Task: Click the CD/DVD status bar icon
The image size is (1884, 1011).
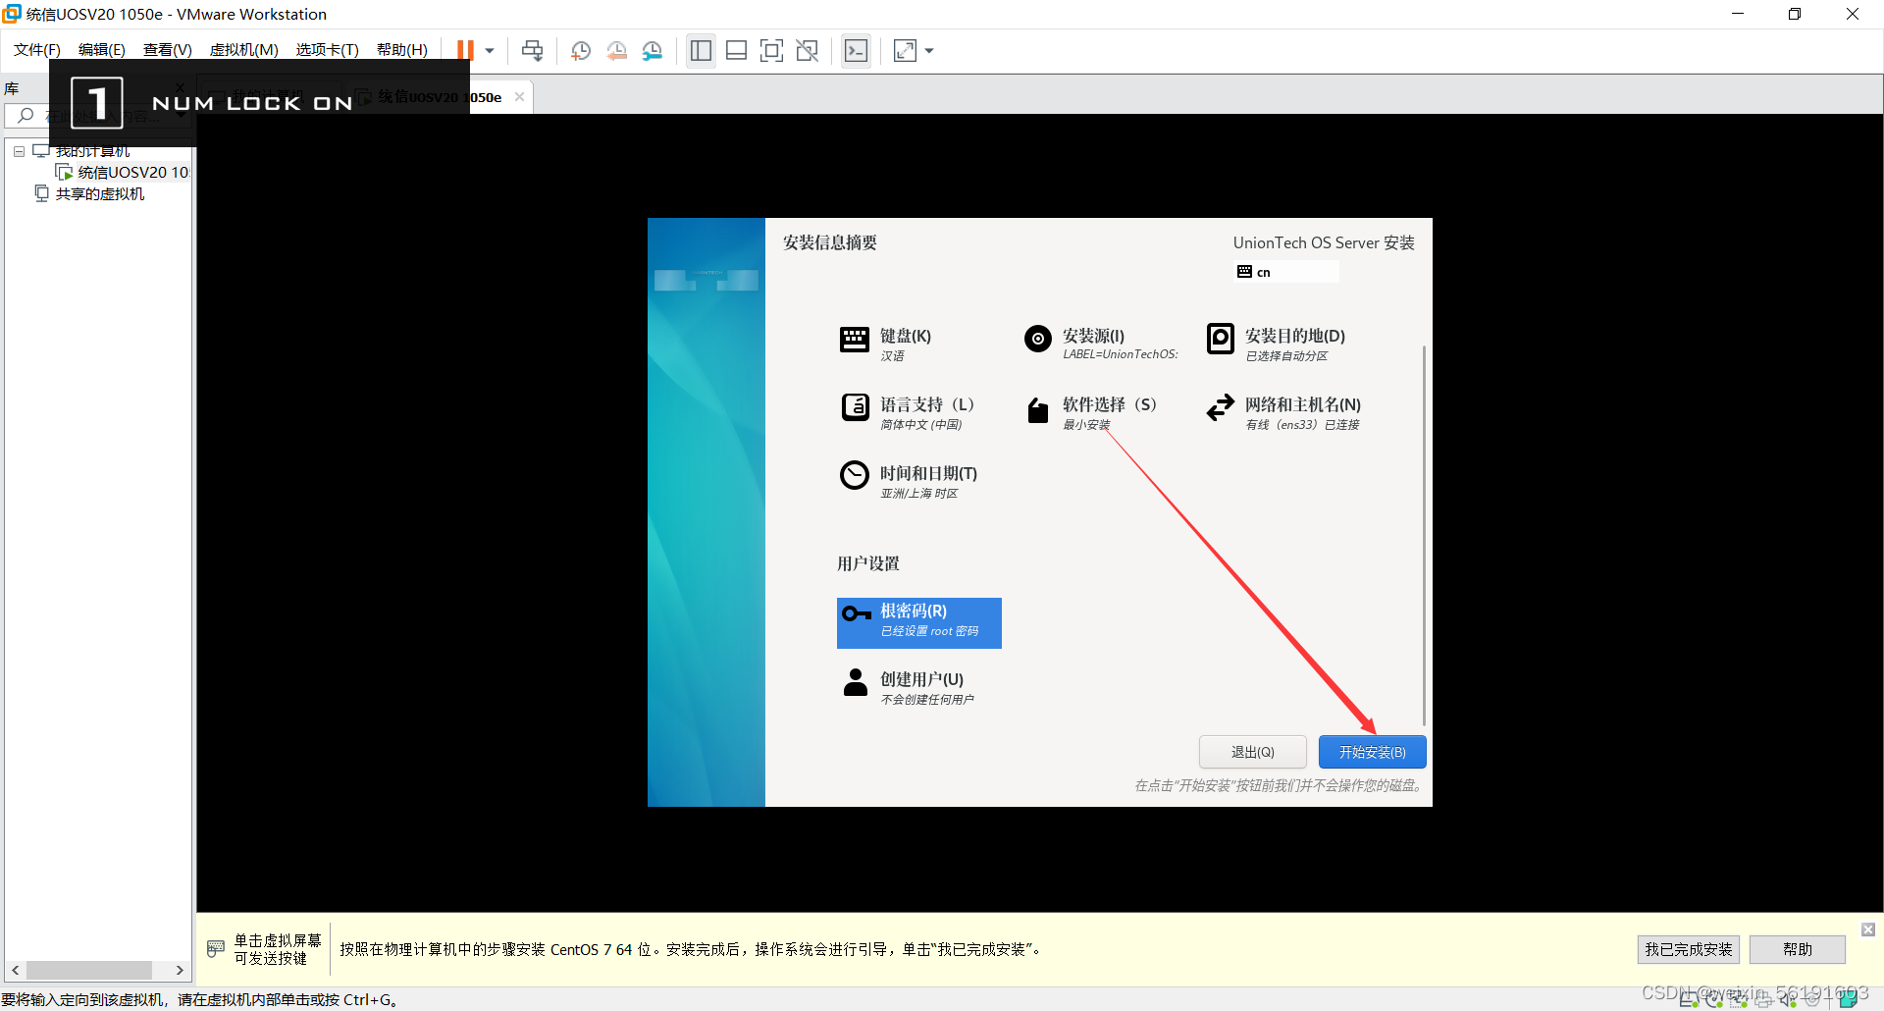Action: click(1714, 1000)
